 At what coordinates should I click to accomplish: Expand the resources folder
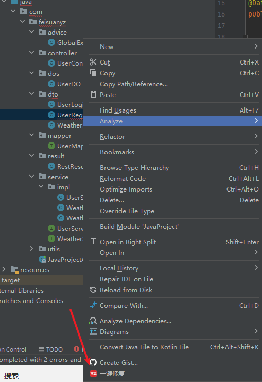4,269
